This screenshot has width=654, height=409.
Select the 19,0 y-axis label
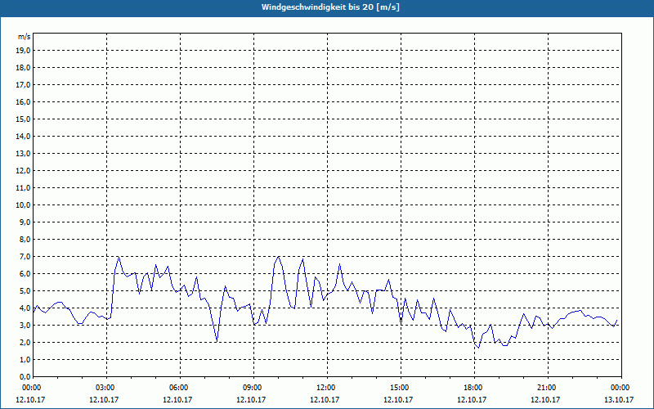pos(23,51)
